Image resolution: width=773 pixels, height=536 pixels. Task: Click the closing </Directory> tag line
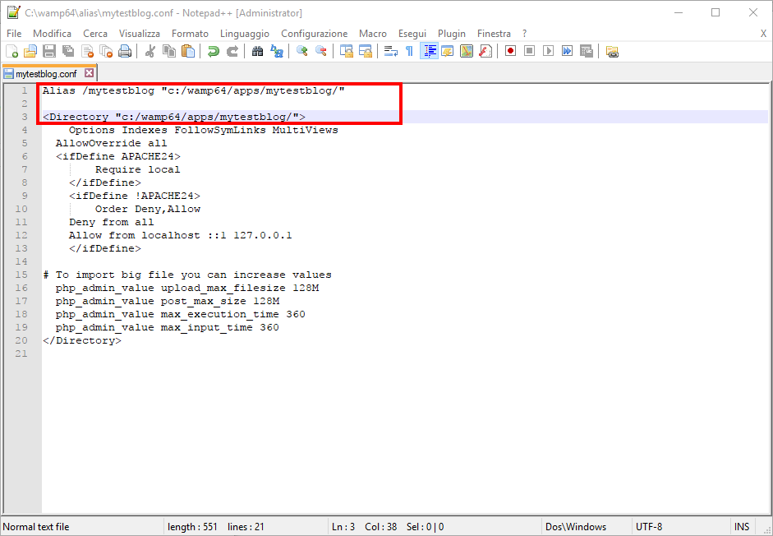click(x=82, y=340)
